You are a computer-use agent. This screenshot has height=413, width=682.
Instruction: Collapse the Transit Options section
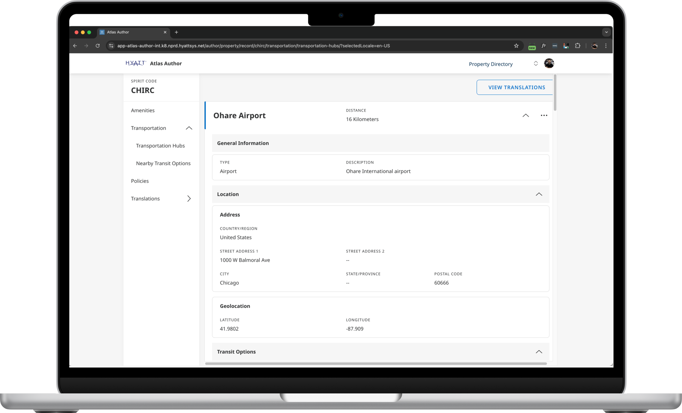tap(538, 352)
